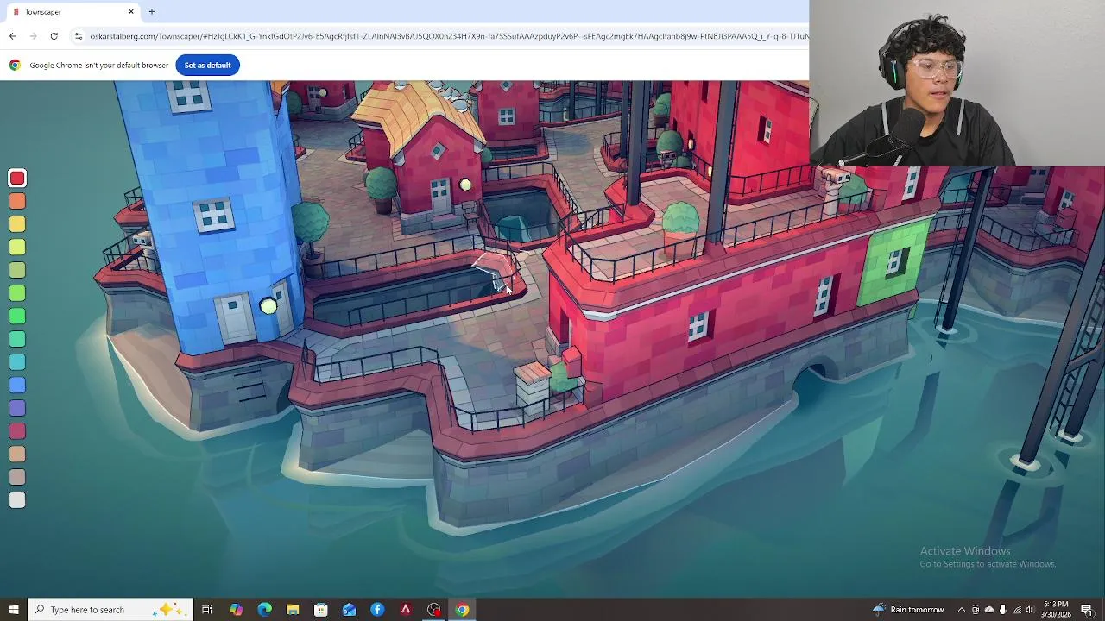Choose the yellow color swatch

[17, 224]
